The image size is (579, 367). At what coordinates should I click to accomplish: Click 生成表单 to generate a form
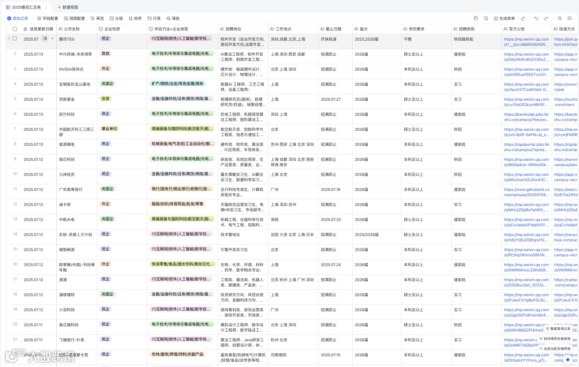[x=504, y=18]
